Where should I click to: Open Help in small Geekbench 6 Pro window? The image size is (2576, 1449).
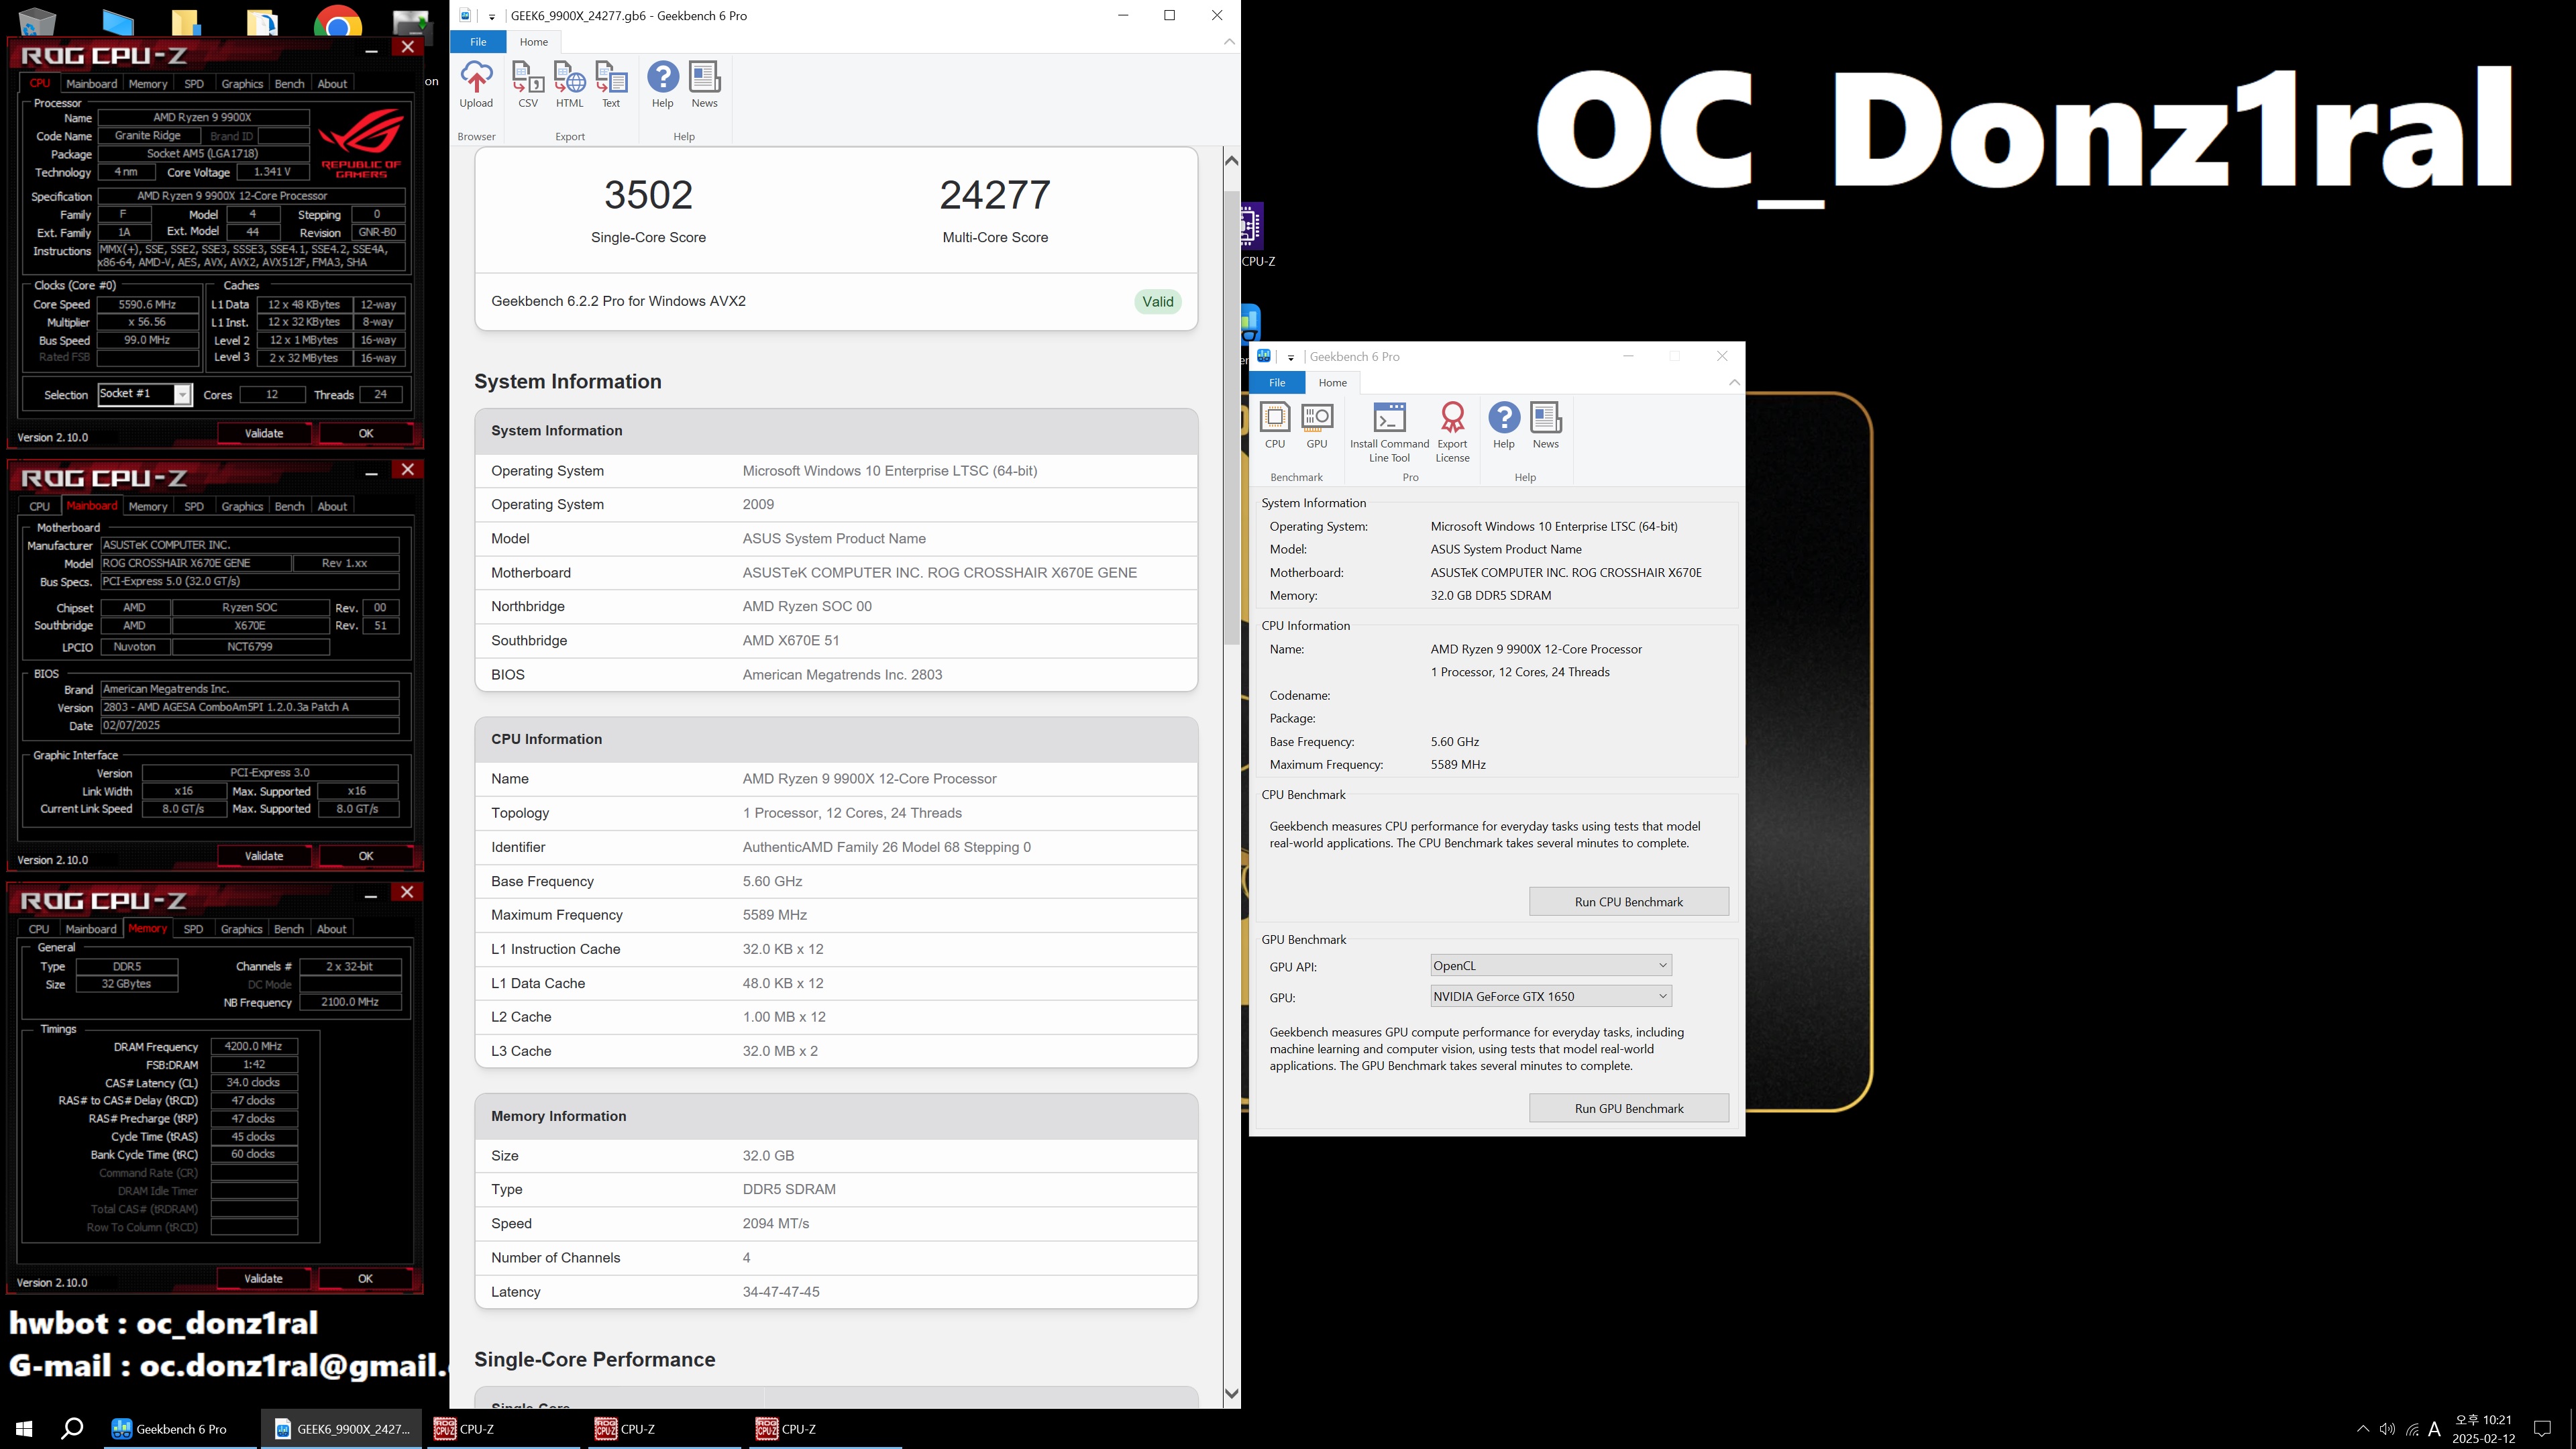point(1504,426)
